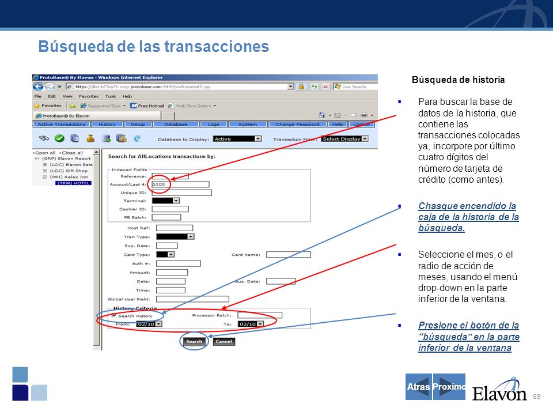Collapse the (GRP) Elavon Resort tree node
The image size is (553, 415).
(37, 159)
